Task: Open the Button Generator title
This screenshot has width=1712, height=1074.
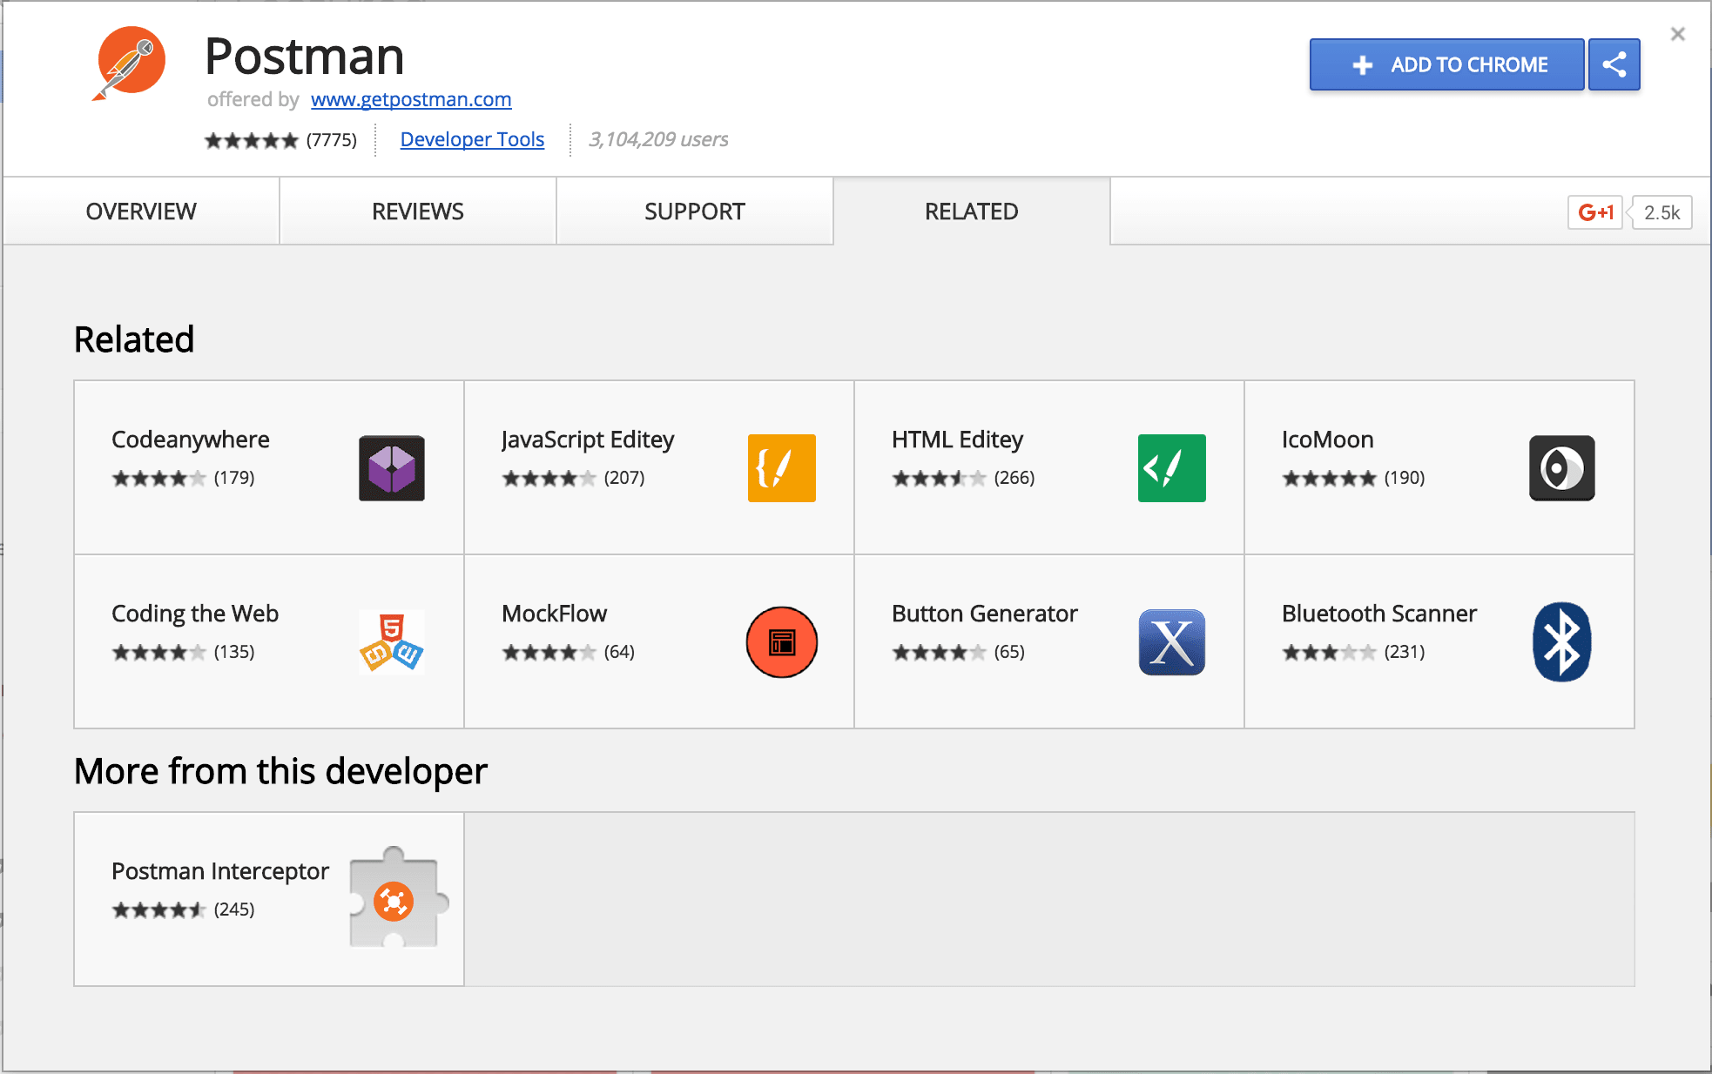Action: (984, 614)
